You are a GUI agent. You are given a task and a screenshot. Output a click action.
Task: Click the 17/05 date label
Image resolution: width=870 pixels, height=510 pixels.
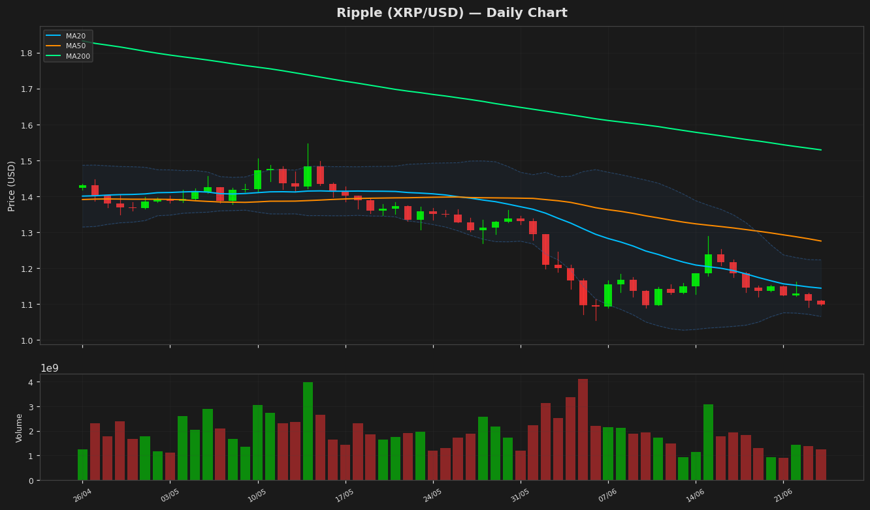345,495
